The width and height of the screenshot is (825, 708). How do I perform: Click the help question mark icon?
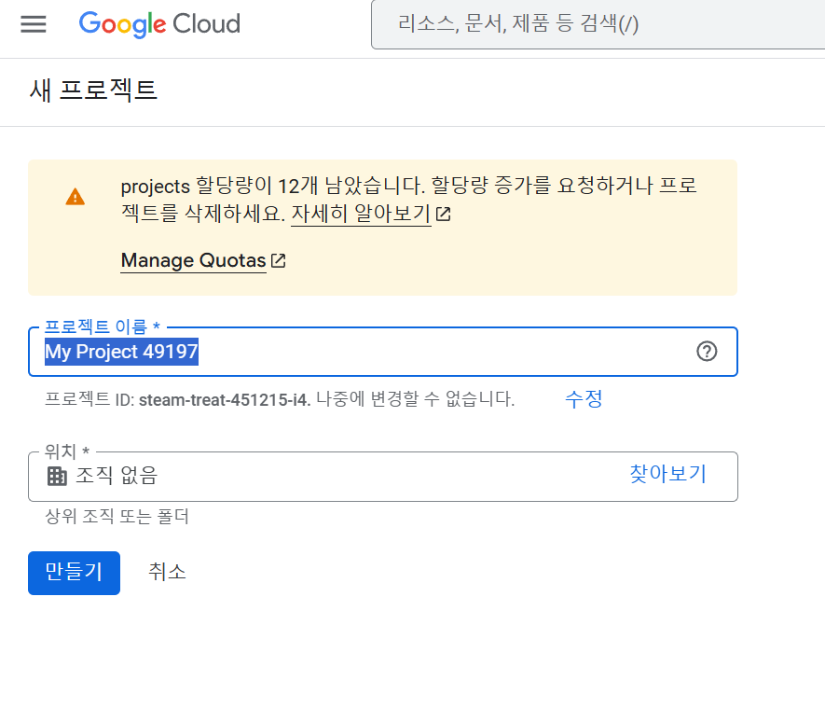(x=707, y=351)
